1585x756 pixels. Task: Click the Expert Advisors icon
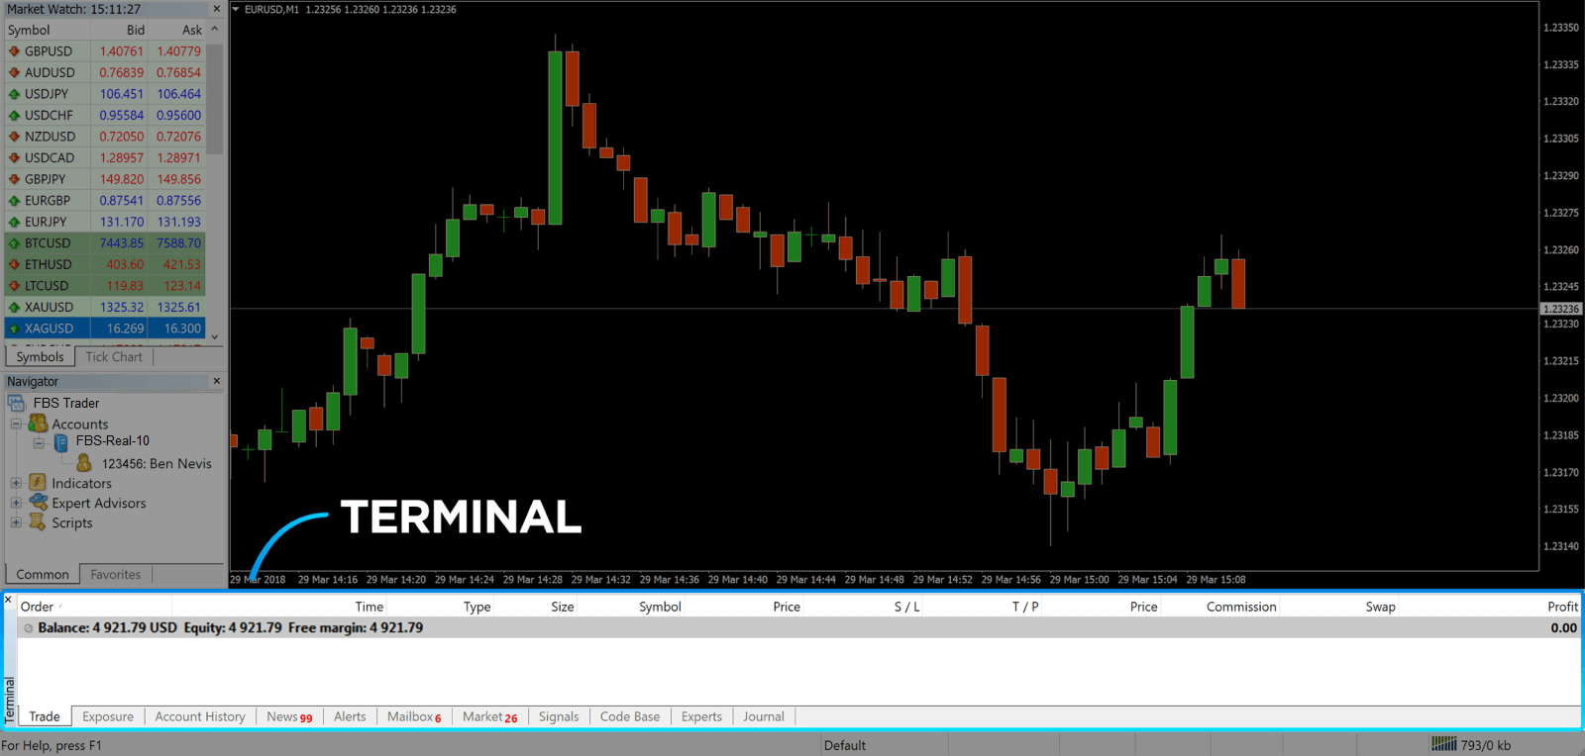coord(39,503)
